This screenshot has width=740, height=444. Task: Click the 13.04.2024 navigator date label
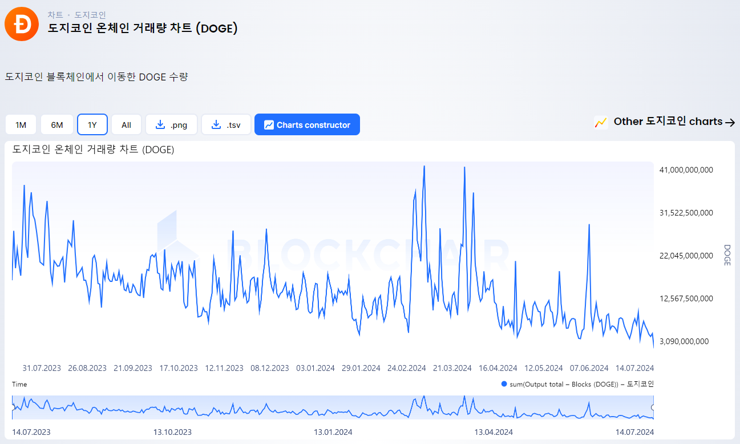494,432
